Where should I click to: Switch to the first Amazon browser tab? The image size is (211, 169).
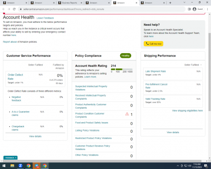click(x=15, y=3)
